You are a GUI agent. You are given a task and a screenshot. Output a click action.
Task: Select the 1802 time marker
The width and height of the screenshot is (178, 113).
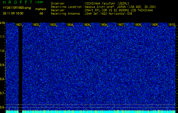tap(36, 25)
